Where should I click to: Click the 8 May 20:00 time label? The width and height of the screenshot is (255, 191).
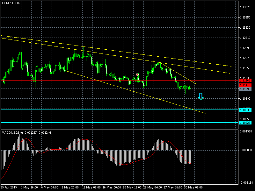(x=70, y=187)
